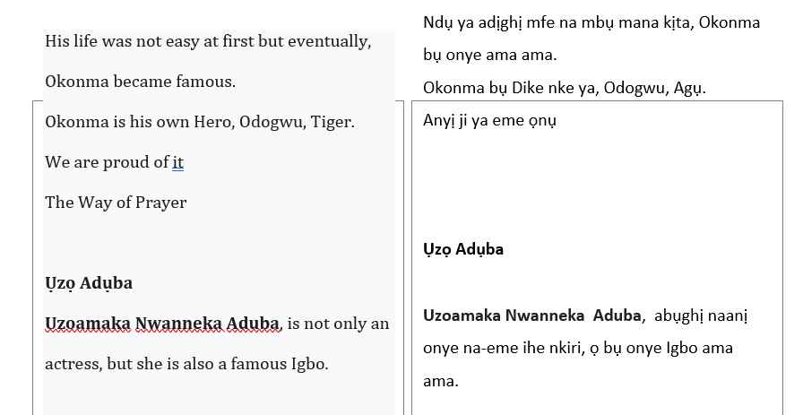Click "Ndụ ya adịghị mfe" line on right
The width and height of the screenshot is (803, 415).
[591, 22]
